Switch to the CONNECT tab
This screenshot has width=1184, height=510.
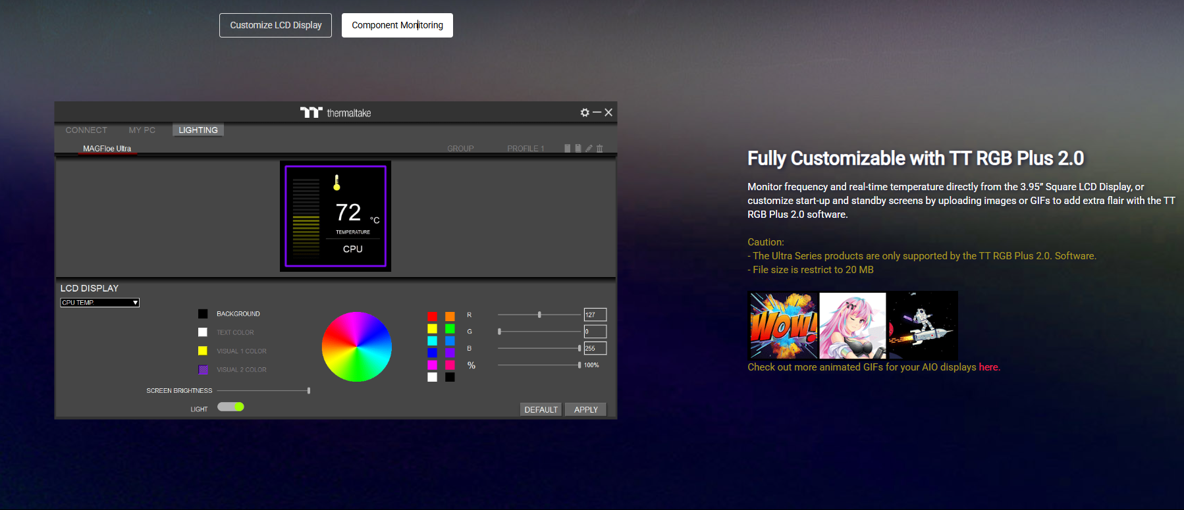click(86, 130)
